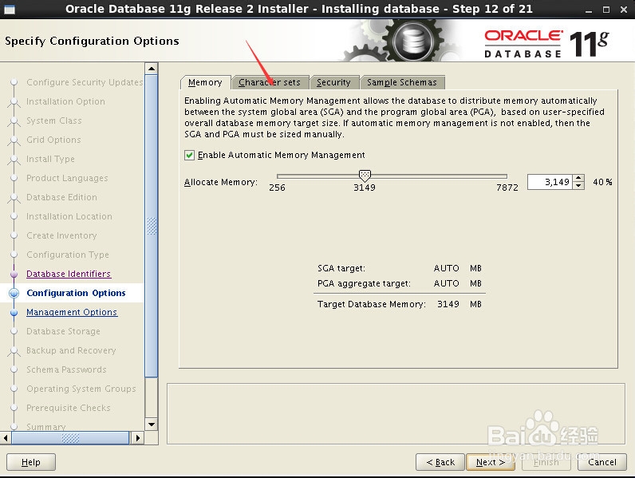The height and width of the screenshot is (478, 635).
Task: Click 'Configuration Type' step text
Action: click(x=68, y=255)
